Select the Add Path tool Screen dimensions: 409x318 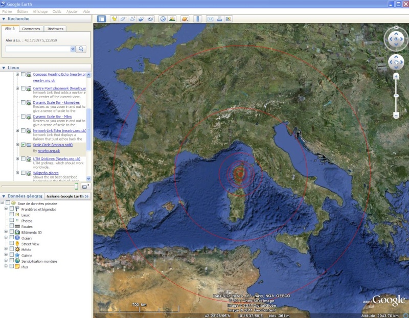pyautogui.click(x=132, y=19)
